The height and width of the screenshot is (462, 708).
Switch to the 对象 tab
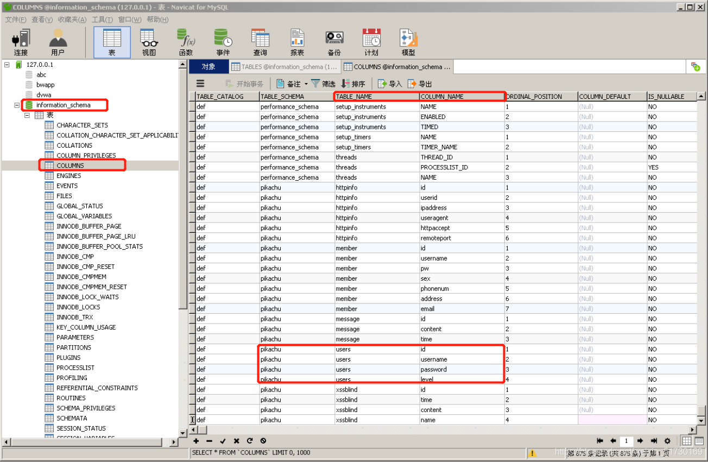(x=208, y=67)
